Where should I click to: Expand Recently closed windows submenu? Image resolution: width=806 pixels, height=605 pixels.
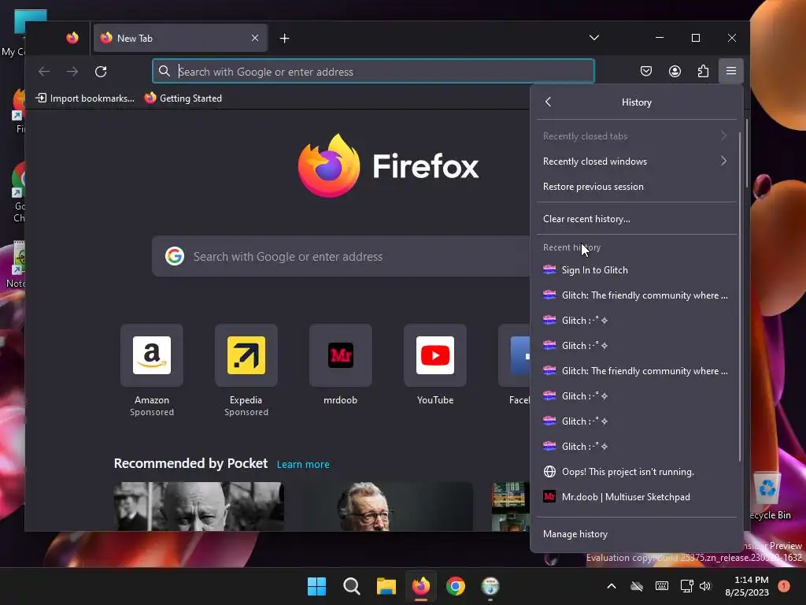(x=636, y=161)
